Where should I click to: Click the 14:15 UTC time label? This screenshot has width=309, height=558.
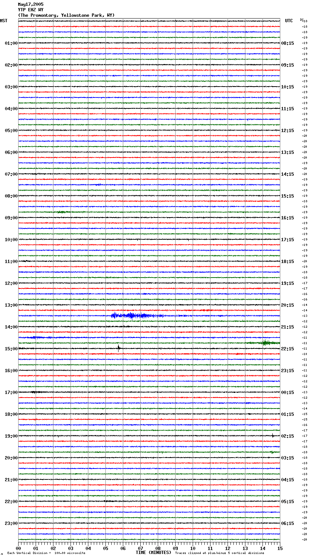click(288, 174)
